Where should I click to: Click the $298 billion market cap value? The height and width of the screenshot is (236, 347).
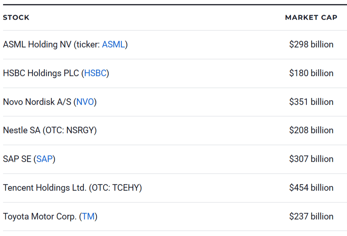(x=311, y=44)
